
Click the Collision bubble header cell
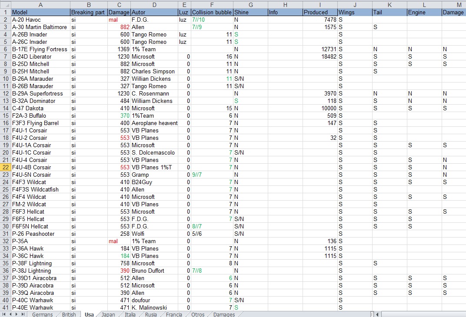(x=212, y=12)
